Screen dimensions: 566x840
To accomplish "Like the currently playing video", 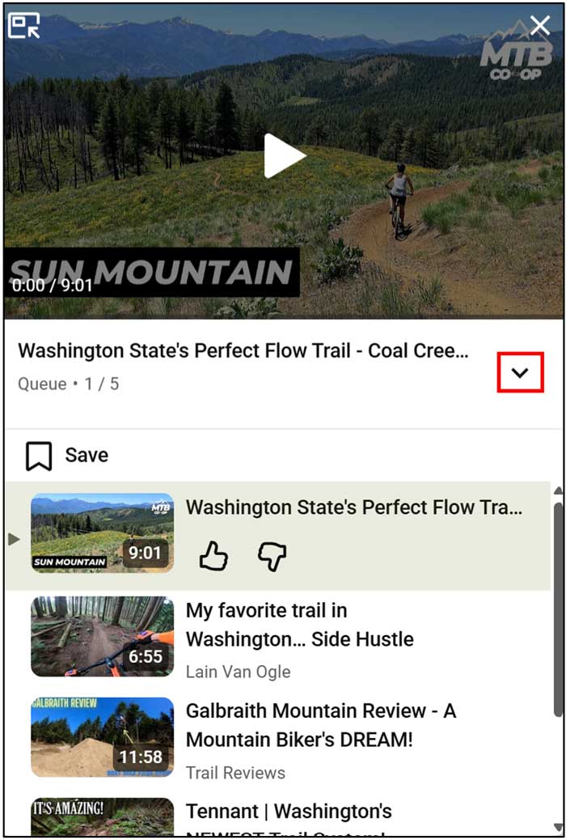I will point(213,557).
